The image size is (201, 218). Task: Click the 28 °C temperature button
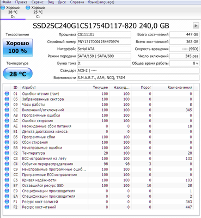tap(17, 74)
